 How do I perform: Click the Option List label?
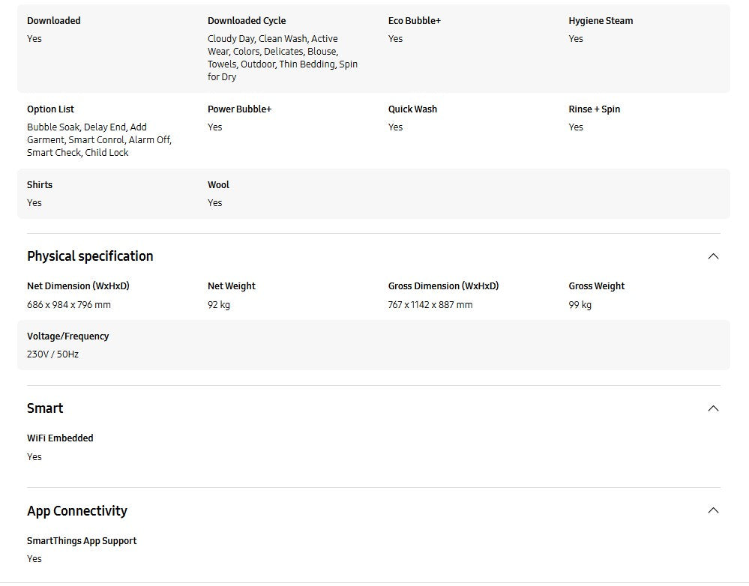[x=50, y=109]
